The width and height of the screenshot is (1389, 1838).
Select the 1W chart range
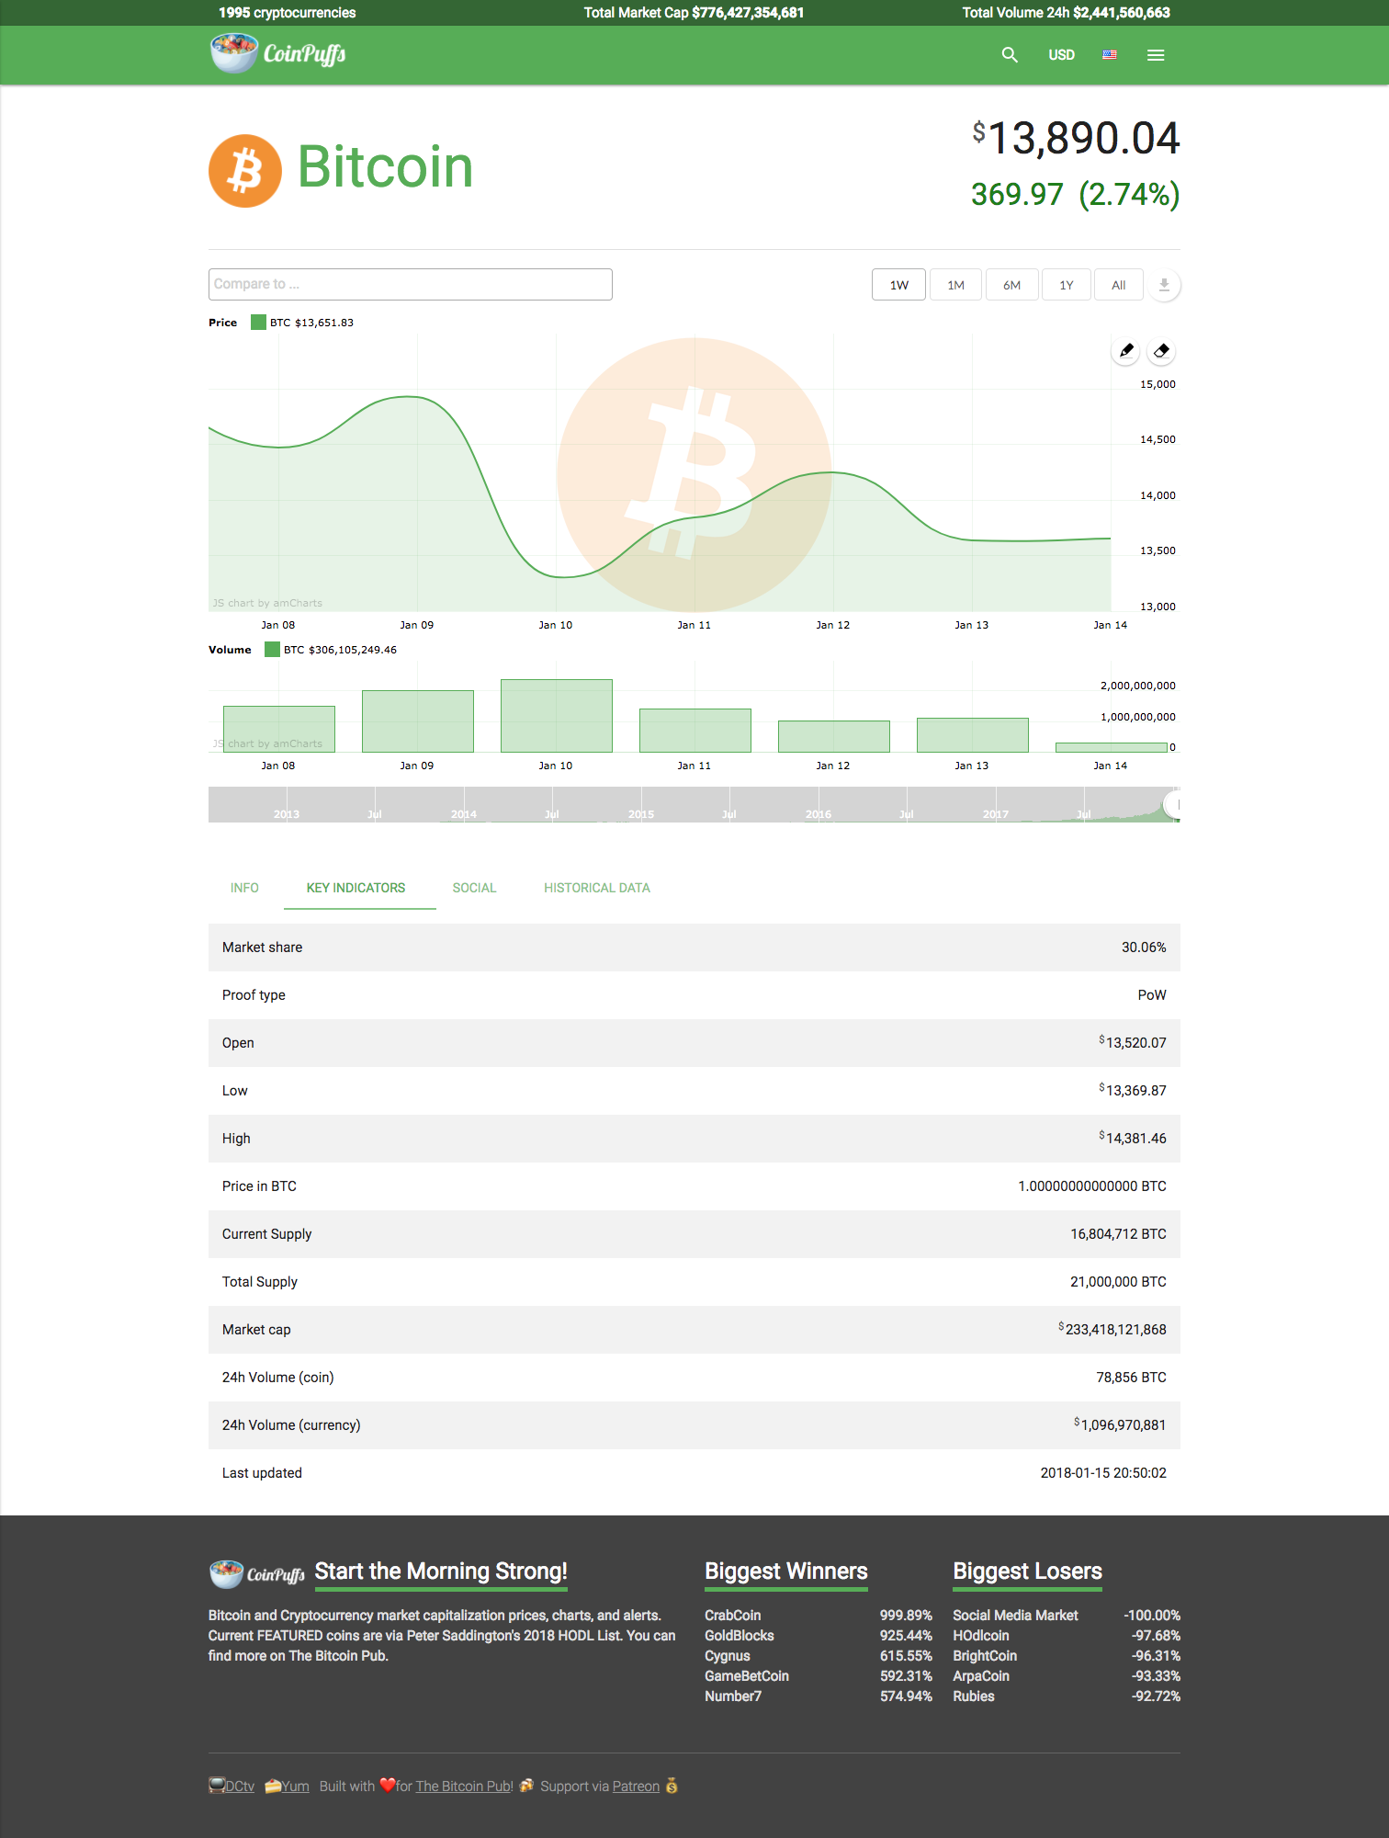(898, 285)
